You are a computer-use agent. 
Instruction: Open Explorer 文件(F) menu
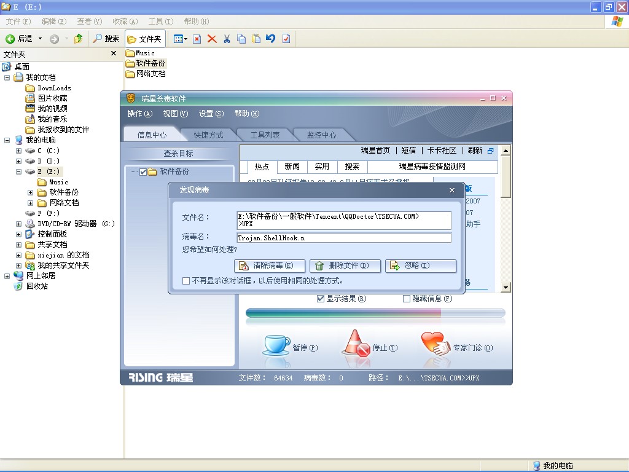coord(18,22)
